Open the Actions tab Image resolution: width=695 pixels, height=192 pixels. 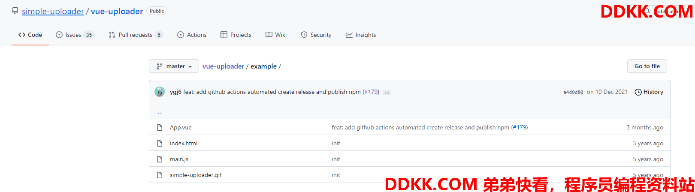[x=192, y=35]
